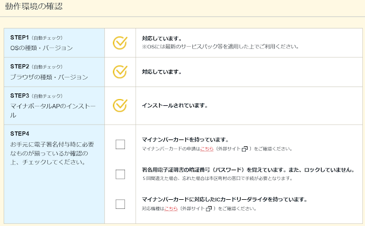Click the STEP1 OS check mark icon
This screenshot has width=365, height=226.
coord(120,43)
